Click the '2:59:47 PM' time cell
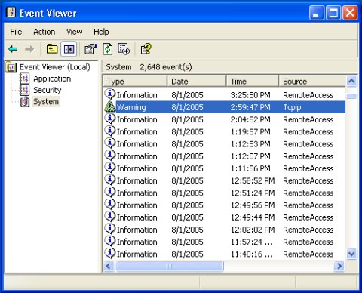Image resolution: width=362 pixels, height=293 pixels. pyautogui.click(x=250, y=107)
